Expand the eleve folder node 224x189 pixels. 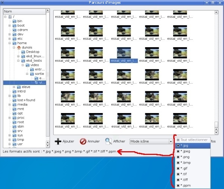tap(14, 87)
